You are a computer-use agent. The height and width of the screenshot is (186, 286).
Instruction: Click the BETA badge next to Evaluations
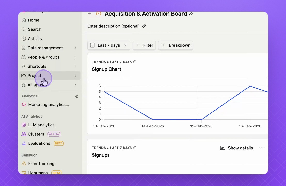click(x=59, y=143)
